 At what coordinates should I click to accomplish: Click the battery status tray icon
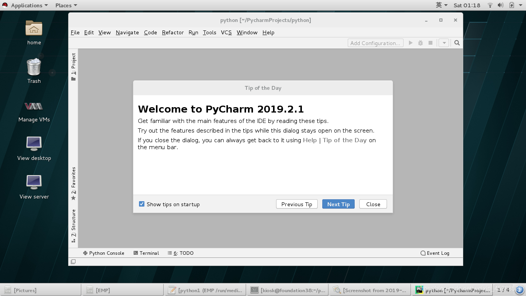[x=512, y=5]
